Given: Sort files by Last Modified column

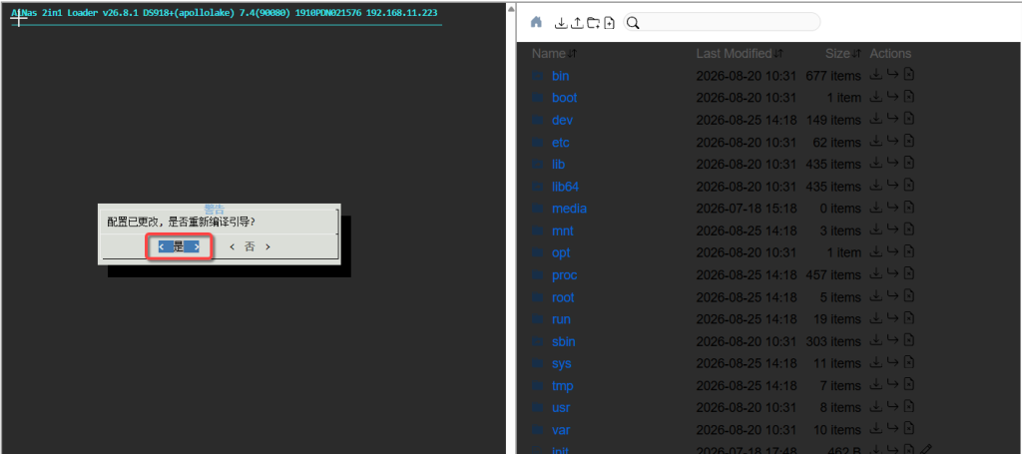Looking at the screenshot, I should [x=740, y=54].
